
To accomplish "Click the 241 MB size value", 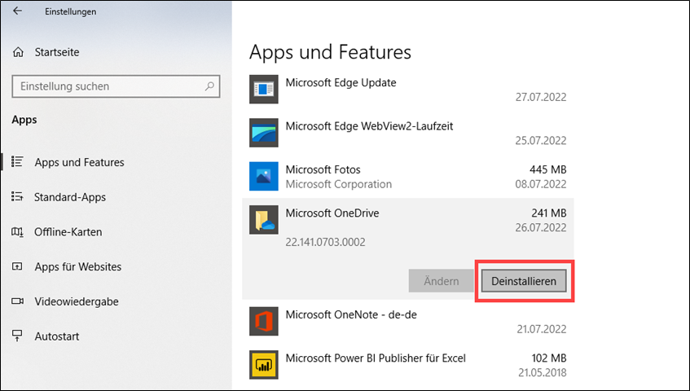I will point(549,213).
